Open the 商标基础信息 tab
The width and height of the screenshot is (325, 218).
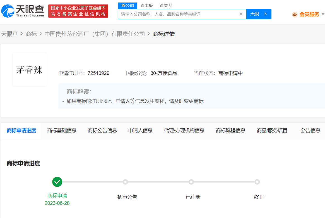click(x=62, y=131)
